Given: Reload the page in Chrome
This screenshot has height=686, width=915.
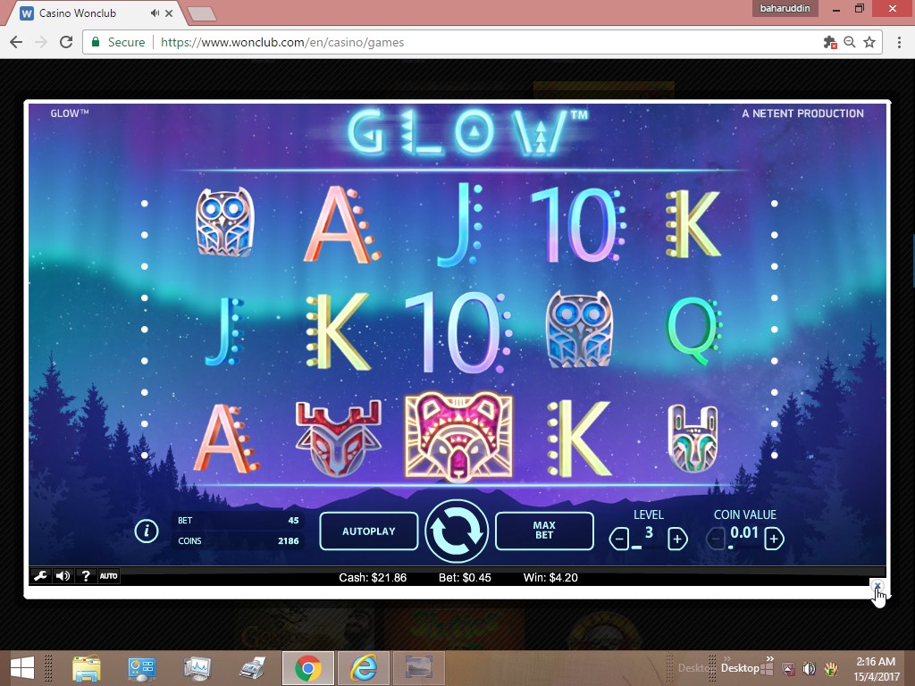Looking at the screenshot, I should coord(65,42).
